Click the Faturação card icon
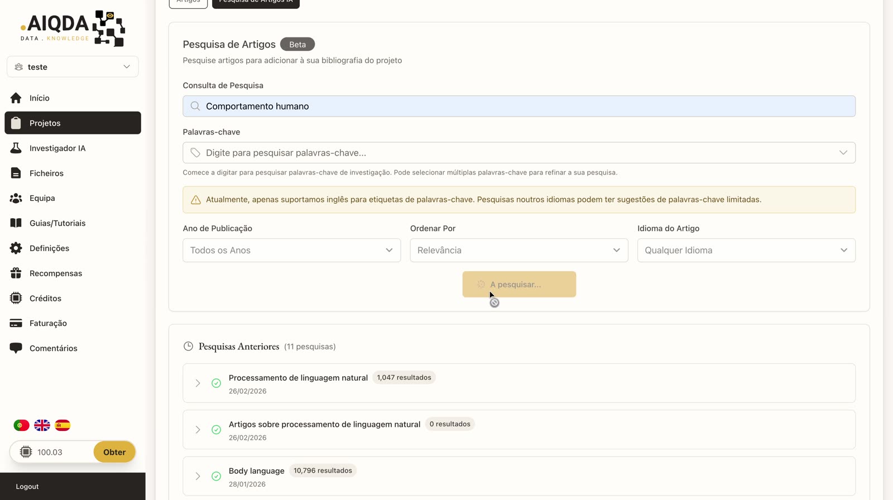Screen dimensions: 893x500 click(16, 323)
